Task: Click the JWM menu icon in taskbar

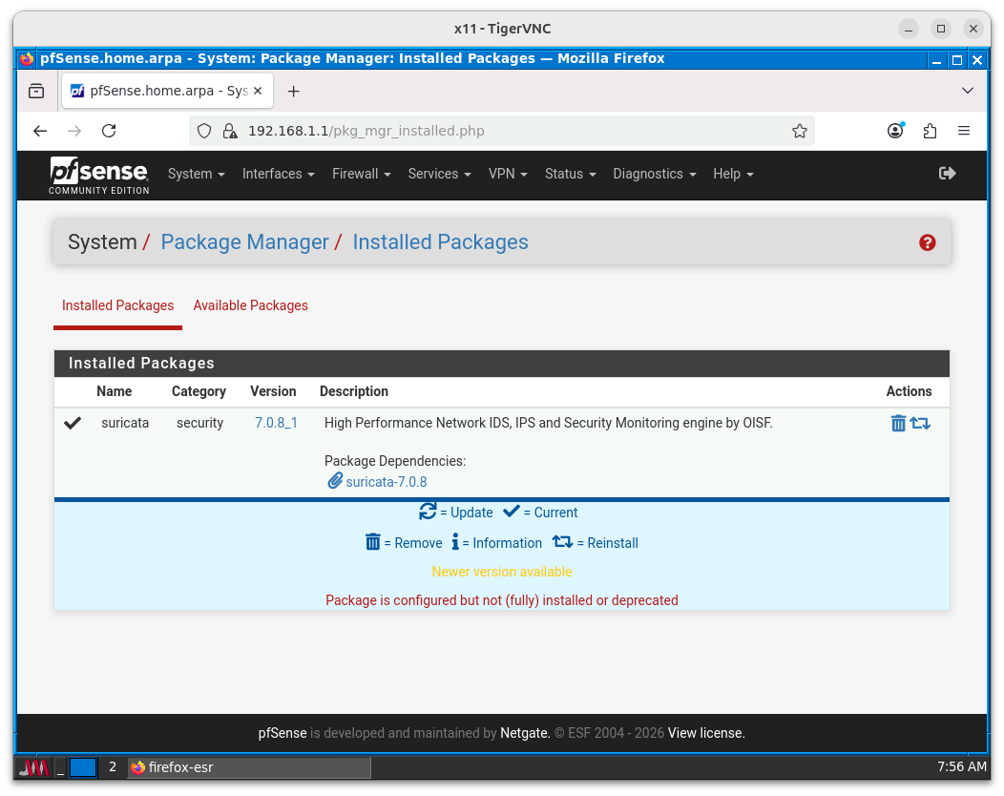Action: coord(34,767)
